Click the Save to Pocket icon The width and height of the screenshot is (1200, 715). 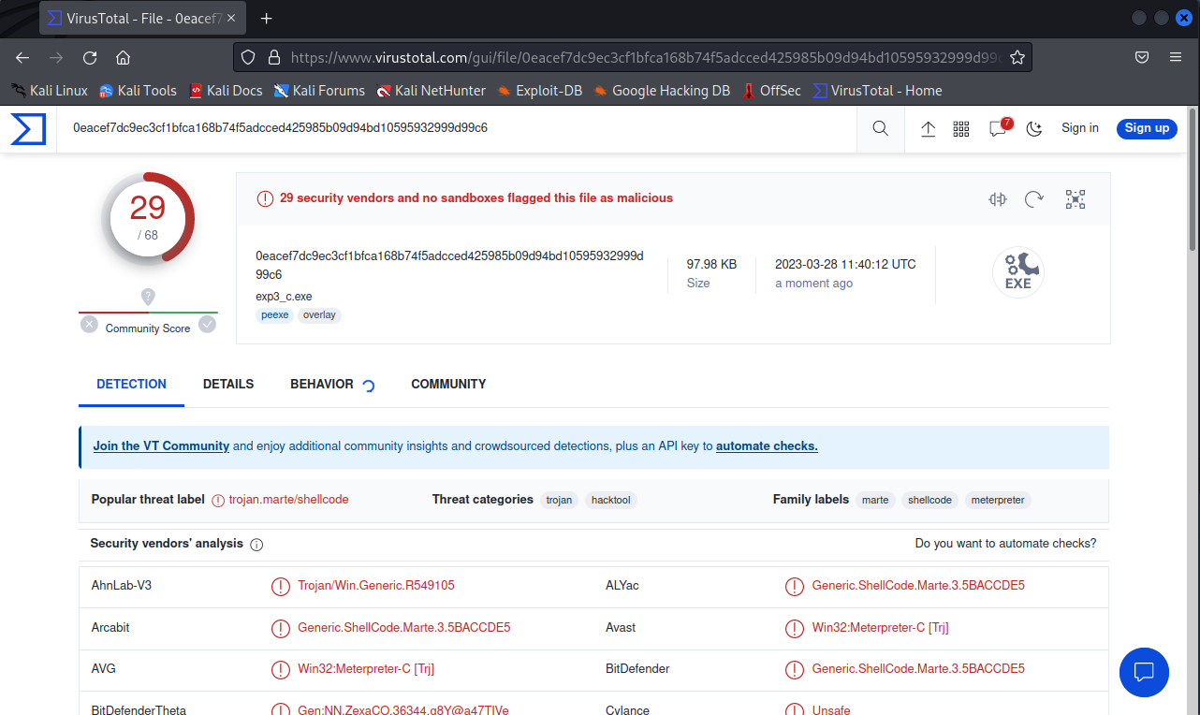click(x=1142, y=57)
